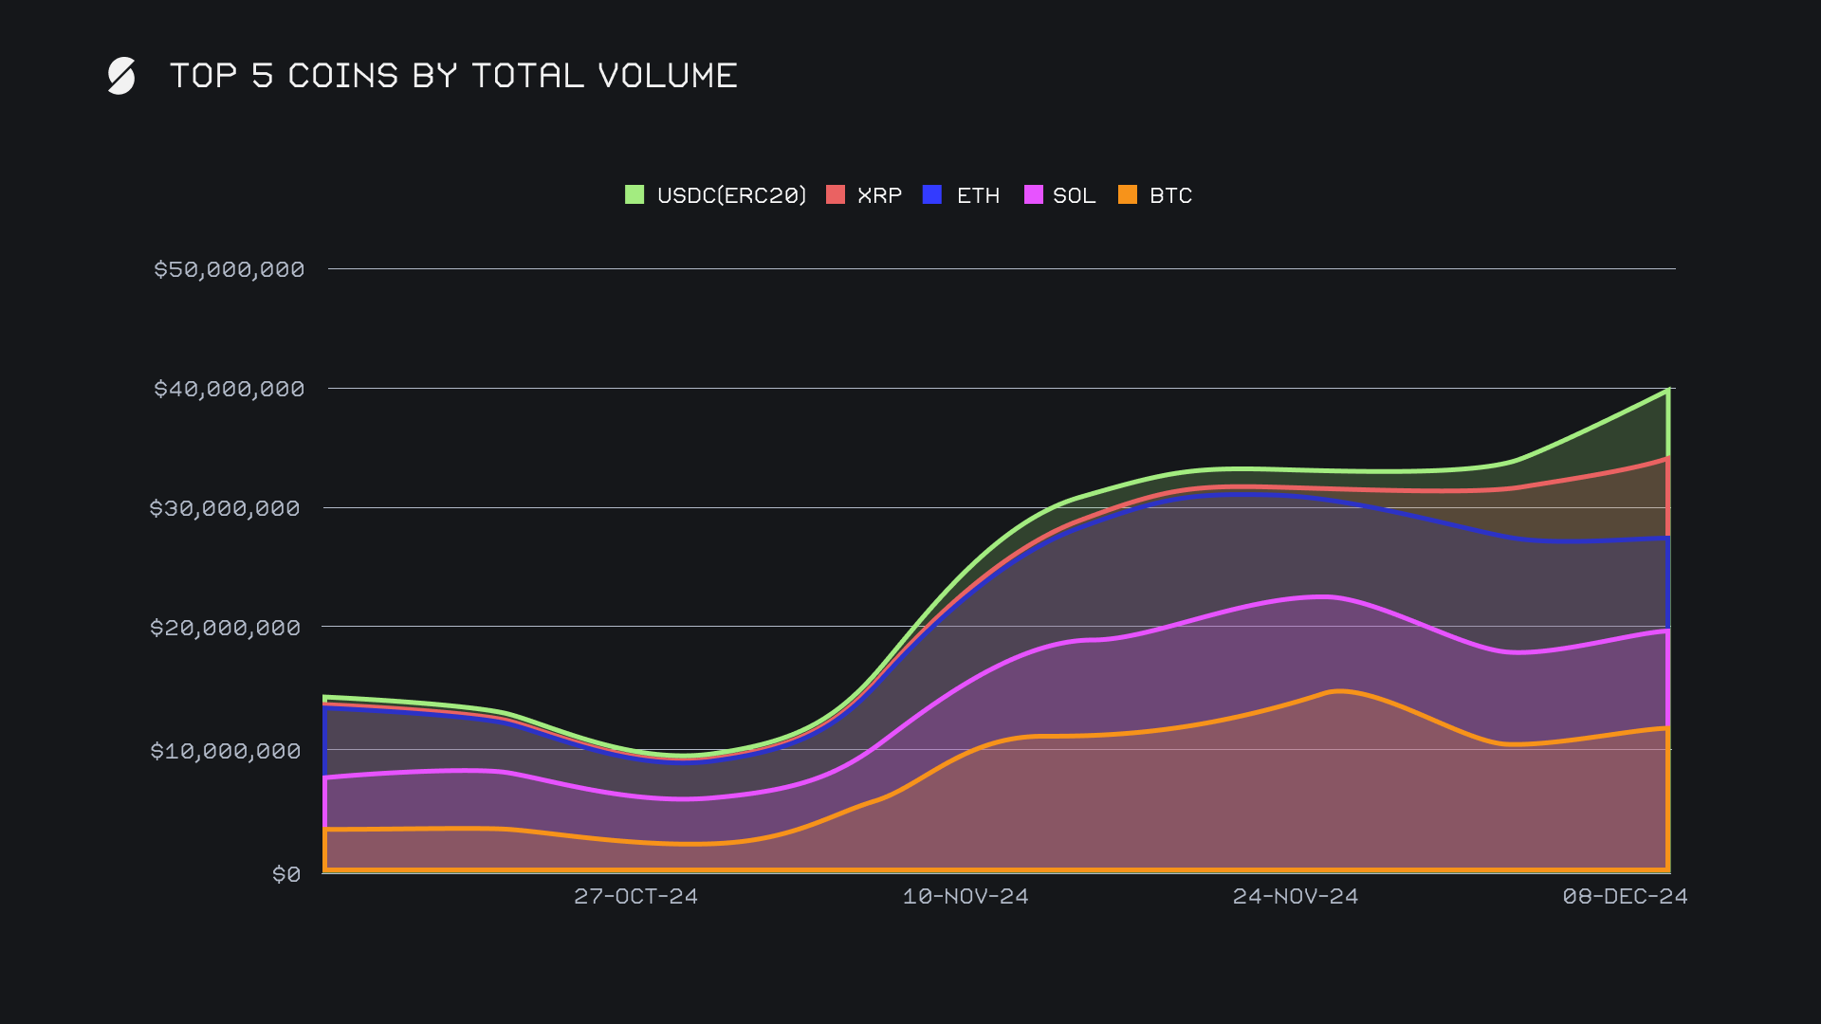The width and height of the screenshot is (1821, 1024).
Task: Click the 10-NOV-24 date axis label
Action: tap(966, 896)
